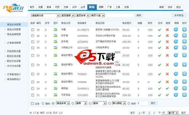Check the box for product number 38
Screen dimensions: 189x115
click(33, 30)
